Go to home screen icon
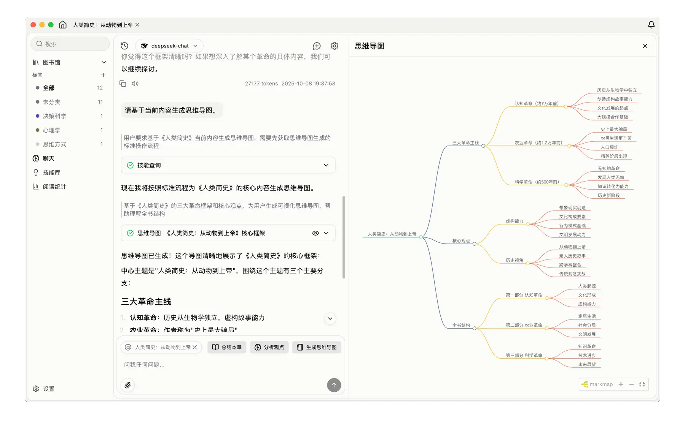 tap(63, 25)
